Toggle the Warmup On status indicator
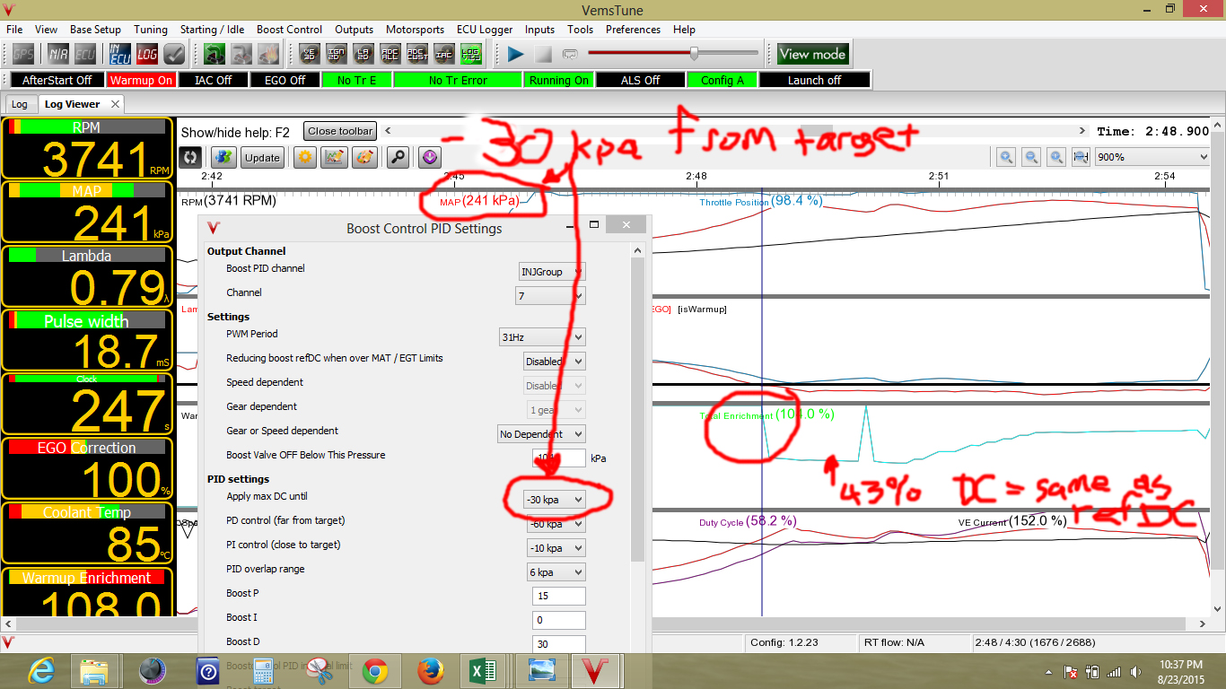 pos(141,79)
